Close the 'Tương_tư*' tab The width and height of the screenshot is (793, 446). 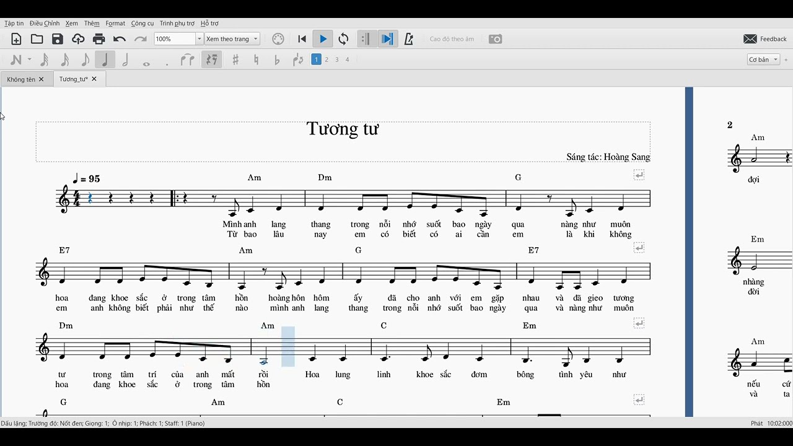94,79
